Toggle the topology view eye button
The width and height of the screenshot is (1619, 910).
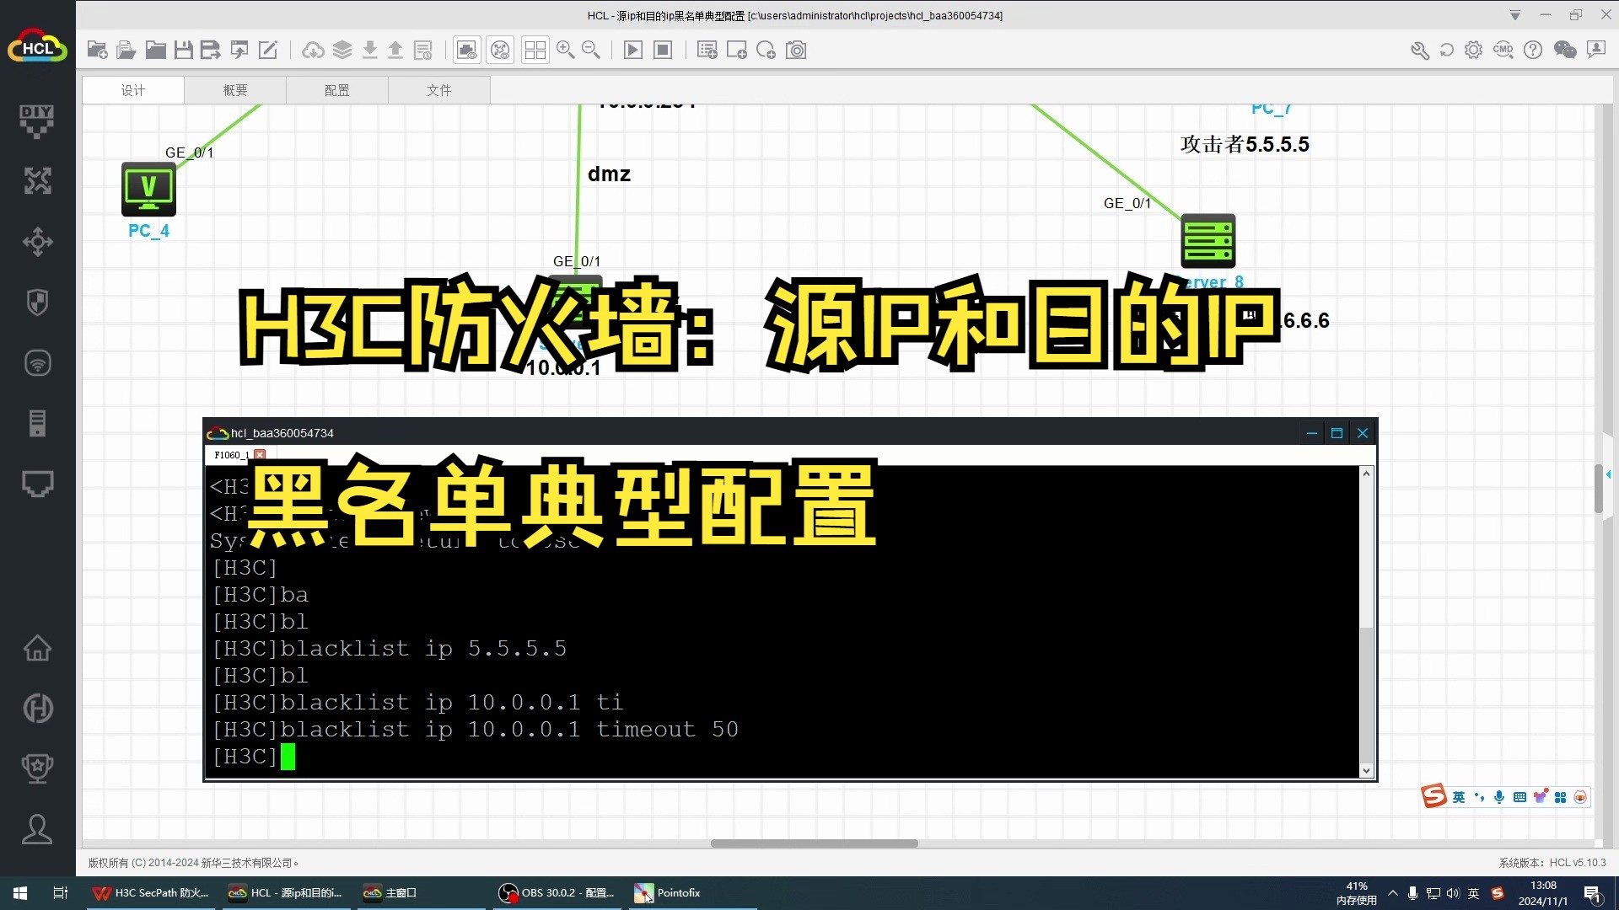[x=500, y=51]
